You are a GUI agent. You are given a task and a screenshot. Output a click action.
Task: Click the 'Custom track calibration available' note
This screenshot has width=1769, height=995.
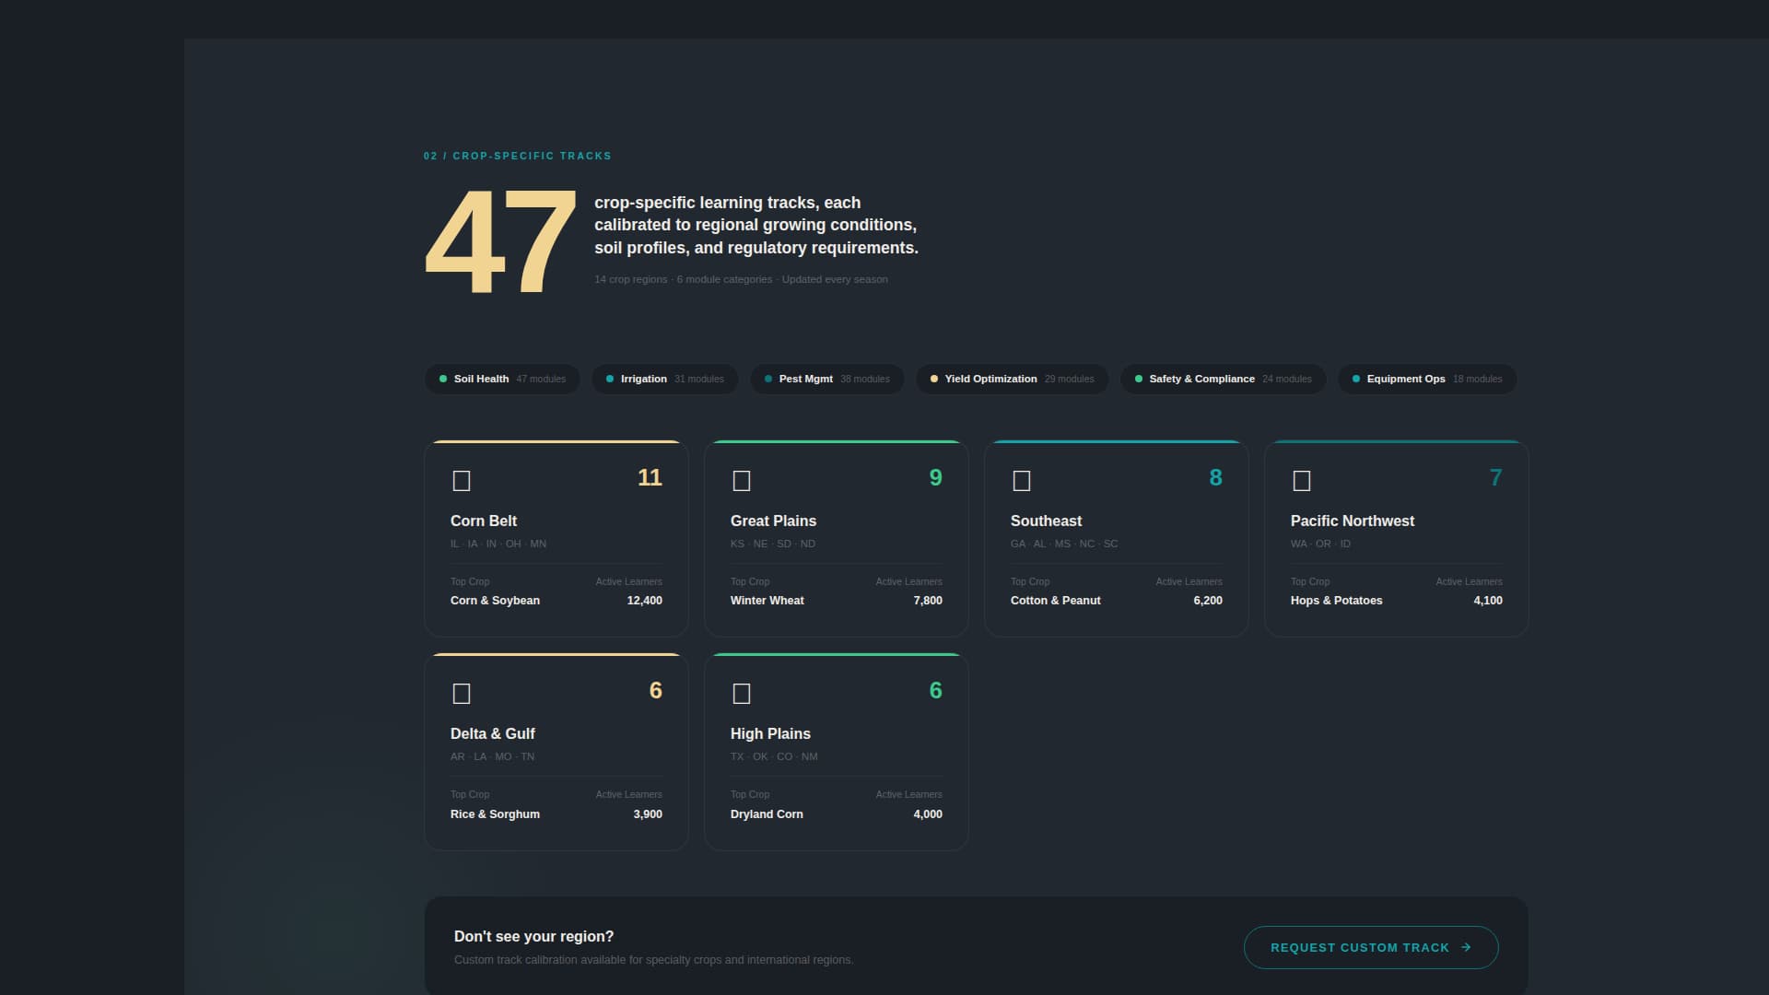click(x=653, y=960)
